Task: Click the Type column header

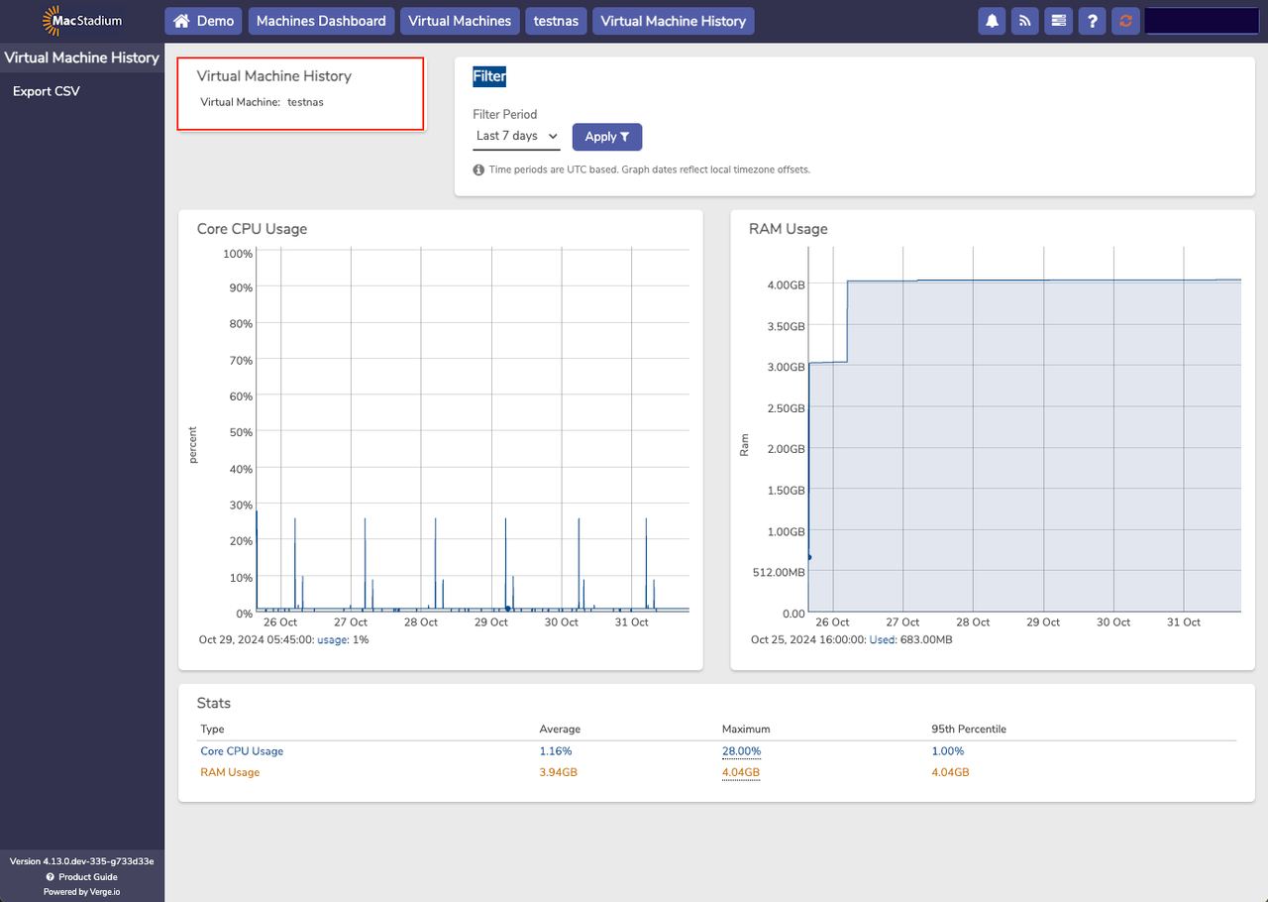Action: [213, 730]
